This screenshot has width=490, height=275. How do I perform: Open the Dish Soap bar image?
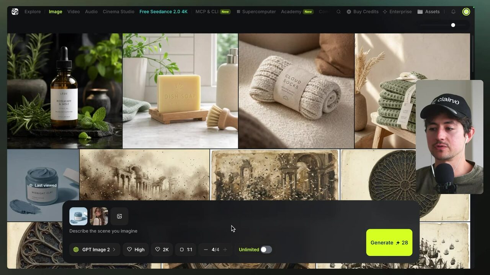[180, 91]
